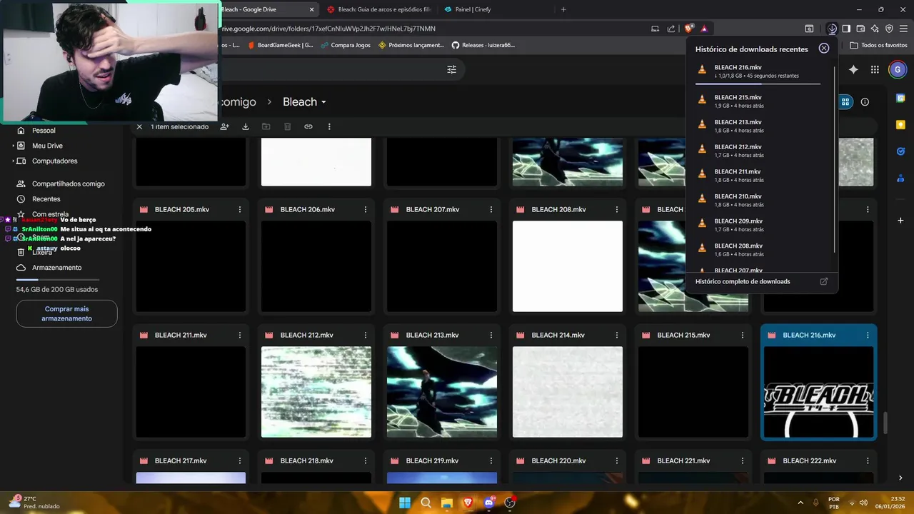Open Discord on taskbar

[489, 503]
